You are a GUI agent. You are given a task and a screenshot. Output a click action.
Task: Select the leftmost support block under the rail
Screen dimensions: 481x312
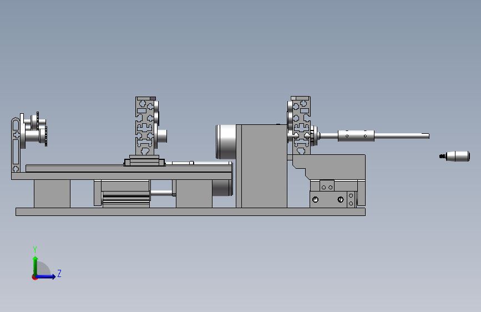pos(52,194)
